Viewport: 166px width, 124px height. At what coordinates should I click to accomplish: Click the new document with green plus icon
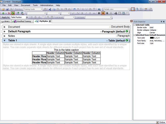(18, 13)
